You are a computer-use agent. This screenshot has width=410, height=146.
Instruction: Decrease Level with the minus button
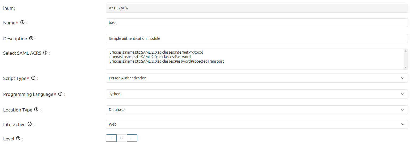click(132, 138)
